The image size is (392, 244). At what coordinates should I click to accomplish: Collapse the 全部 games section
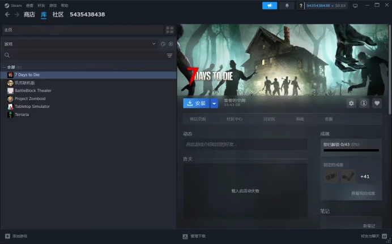(x=5, y=67)
